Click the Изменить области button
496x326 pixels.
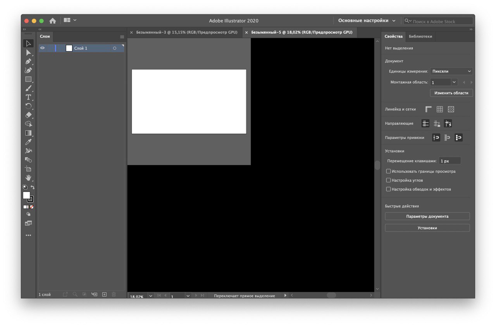pyautogui.click(x=451, y=93)
